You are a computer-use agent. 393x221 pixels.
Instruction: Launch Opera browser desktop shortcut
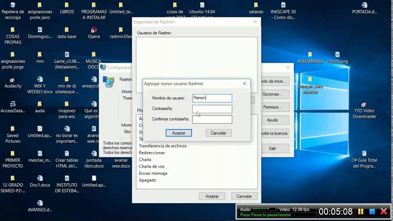click(x=94, y=33)
